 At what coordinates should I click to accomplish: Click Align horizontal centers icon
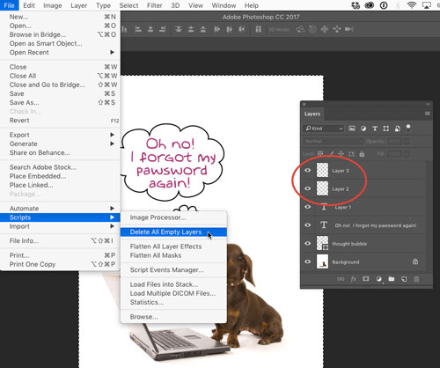(150, 29)
